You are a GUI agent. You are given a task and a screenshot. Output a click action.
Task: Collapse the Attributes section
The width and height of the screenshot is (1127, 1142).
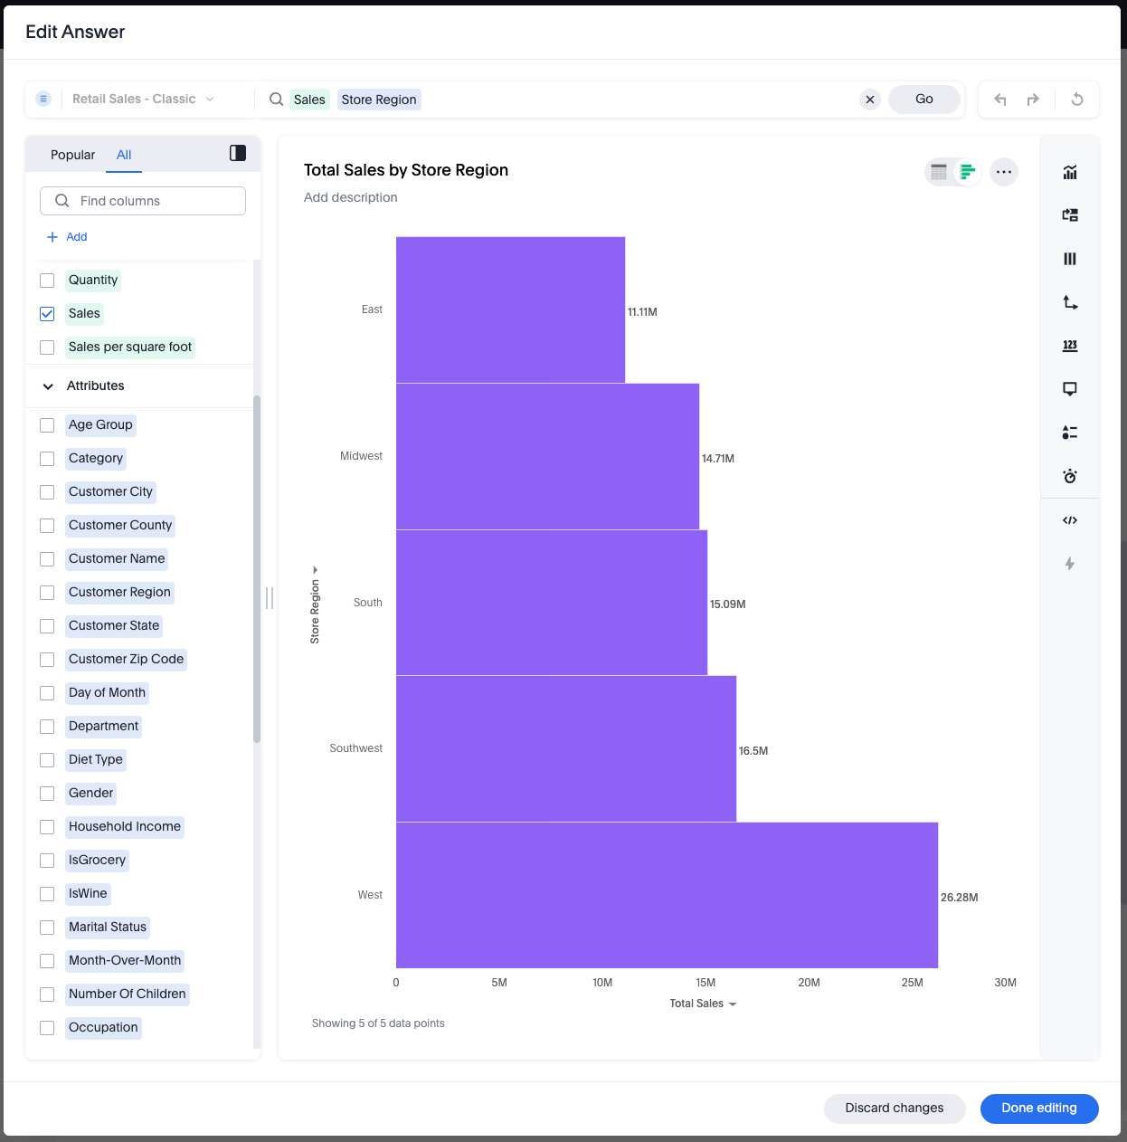click(x=48, y=386)
